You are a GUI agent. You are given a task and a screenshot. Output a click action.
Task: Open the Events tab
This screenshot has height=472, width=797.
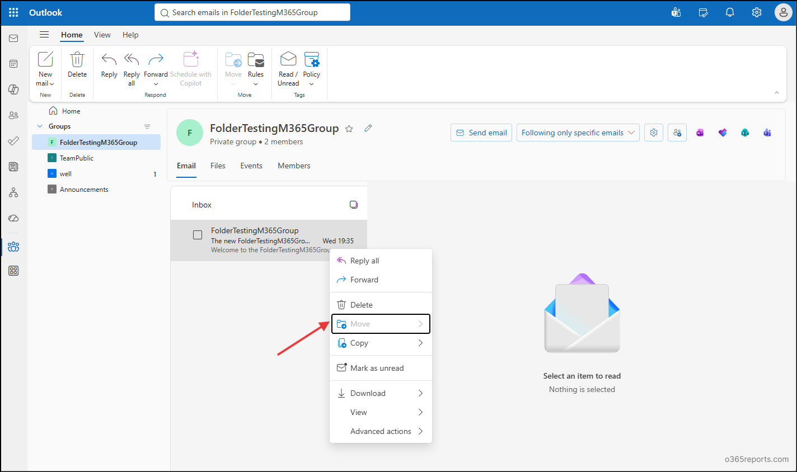coord(251,166)
